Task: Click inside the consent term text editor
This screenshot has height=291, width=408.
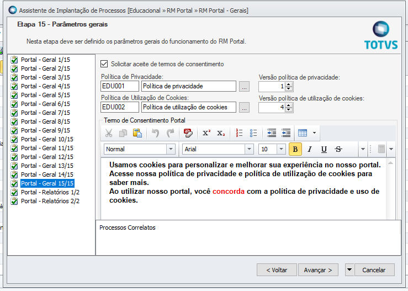Action: click(x=243, y=188)
